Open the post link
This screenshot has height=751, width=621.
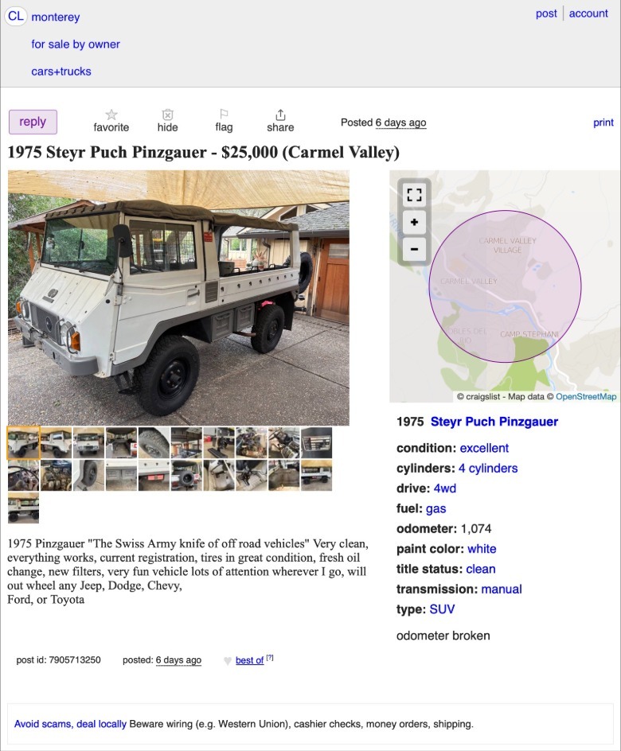click(x=546, y=14)
